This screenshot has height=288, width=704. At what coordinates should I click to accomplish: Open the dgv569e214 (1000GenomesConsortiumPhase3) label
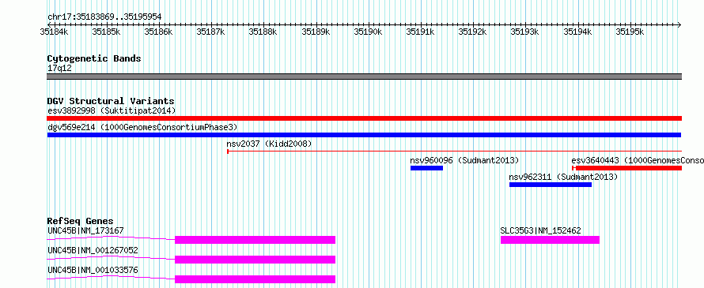142,127
